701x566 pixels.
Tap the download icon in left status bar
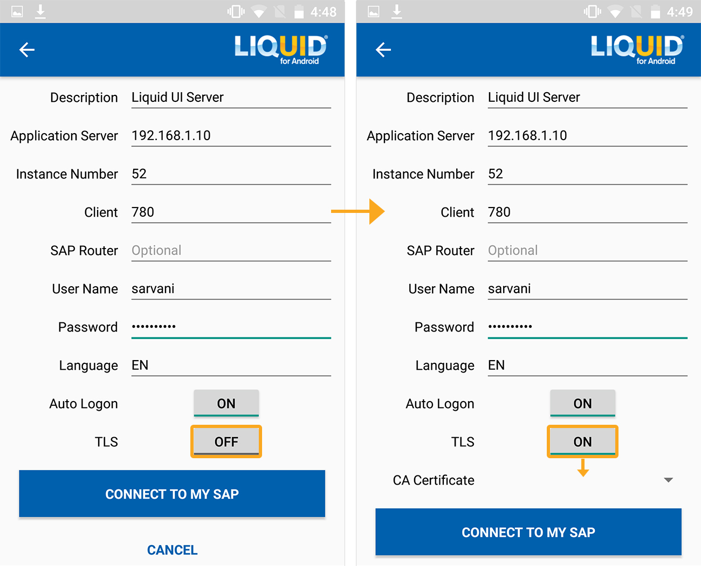pos(40,11)
